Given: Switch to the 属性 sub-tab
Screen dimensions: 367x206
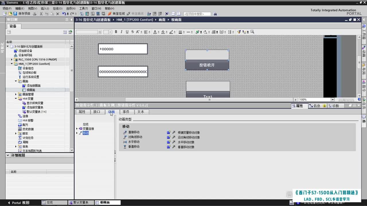Looking at the screenshot, I should [x=82, y=112].
